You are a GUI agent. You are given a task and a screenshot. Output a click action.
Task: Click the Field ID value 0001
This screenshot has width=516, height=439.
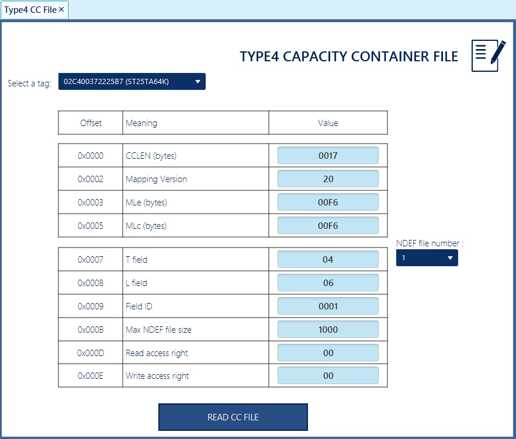click(x=328, y=306)
